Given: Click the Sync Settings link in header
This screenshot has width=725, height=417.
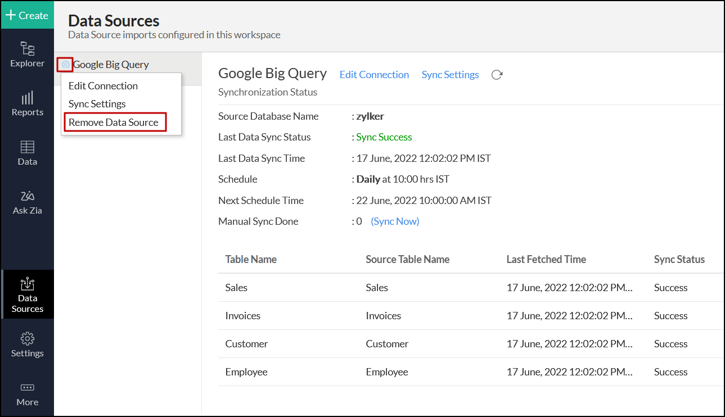Looking at the screenshot, I should click(x=450, y=75).
